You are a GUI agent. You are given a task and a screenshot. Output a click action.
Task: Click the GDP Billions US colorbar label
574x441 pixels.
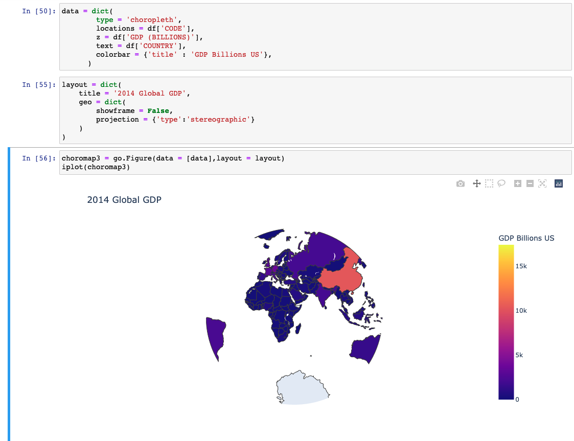(x=526, y=238)
